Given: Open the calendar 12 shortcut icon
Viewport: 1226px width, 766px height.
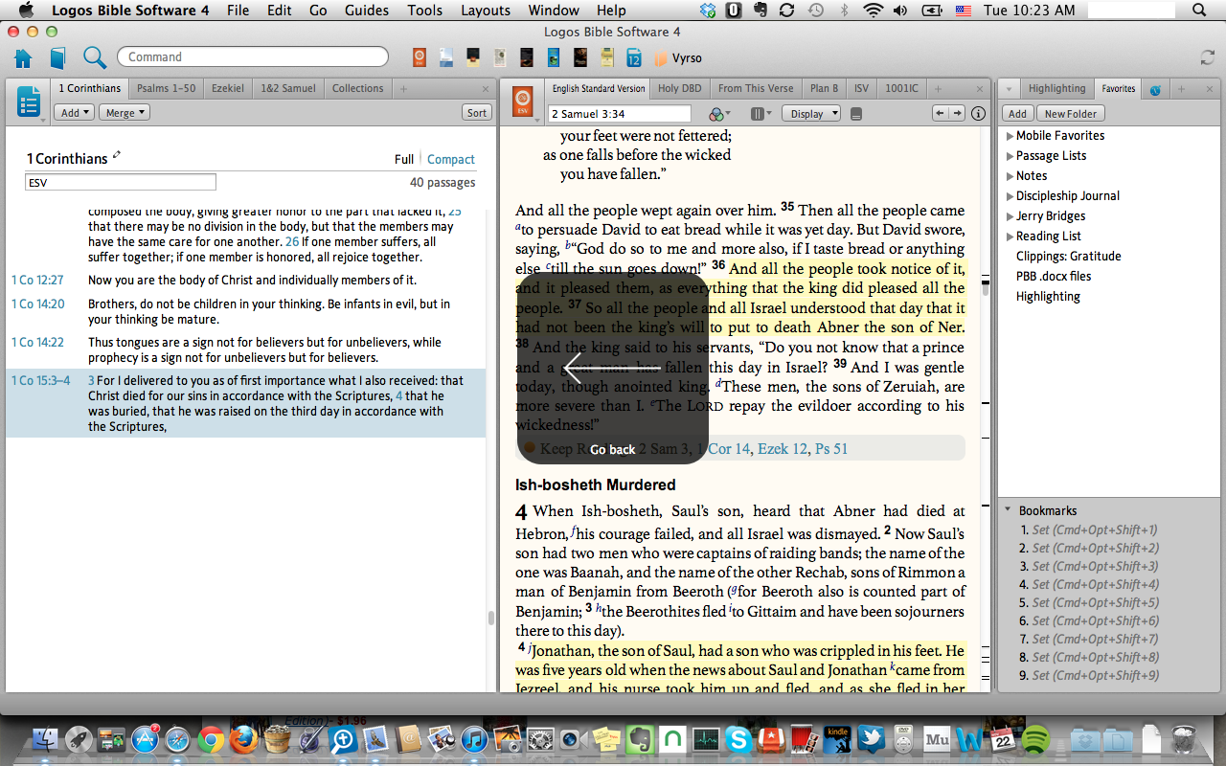Looking at the screenshot, I should coord(633,57).
